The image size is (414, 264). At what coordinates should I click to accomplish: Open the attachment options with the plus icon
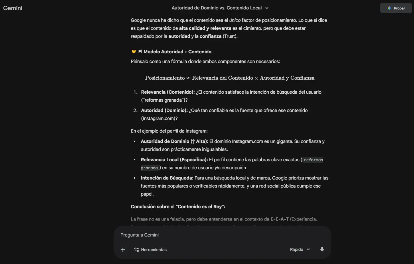click(x=123, y=249)
